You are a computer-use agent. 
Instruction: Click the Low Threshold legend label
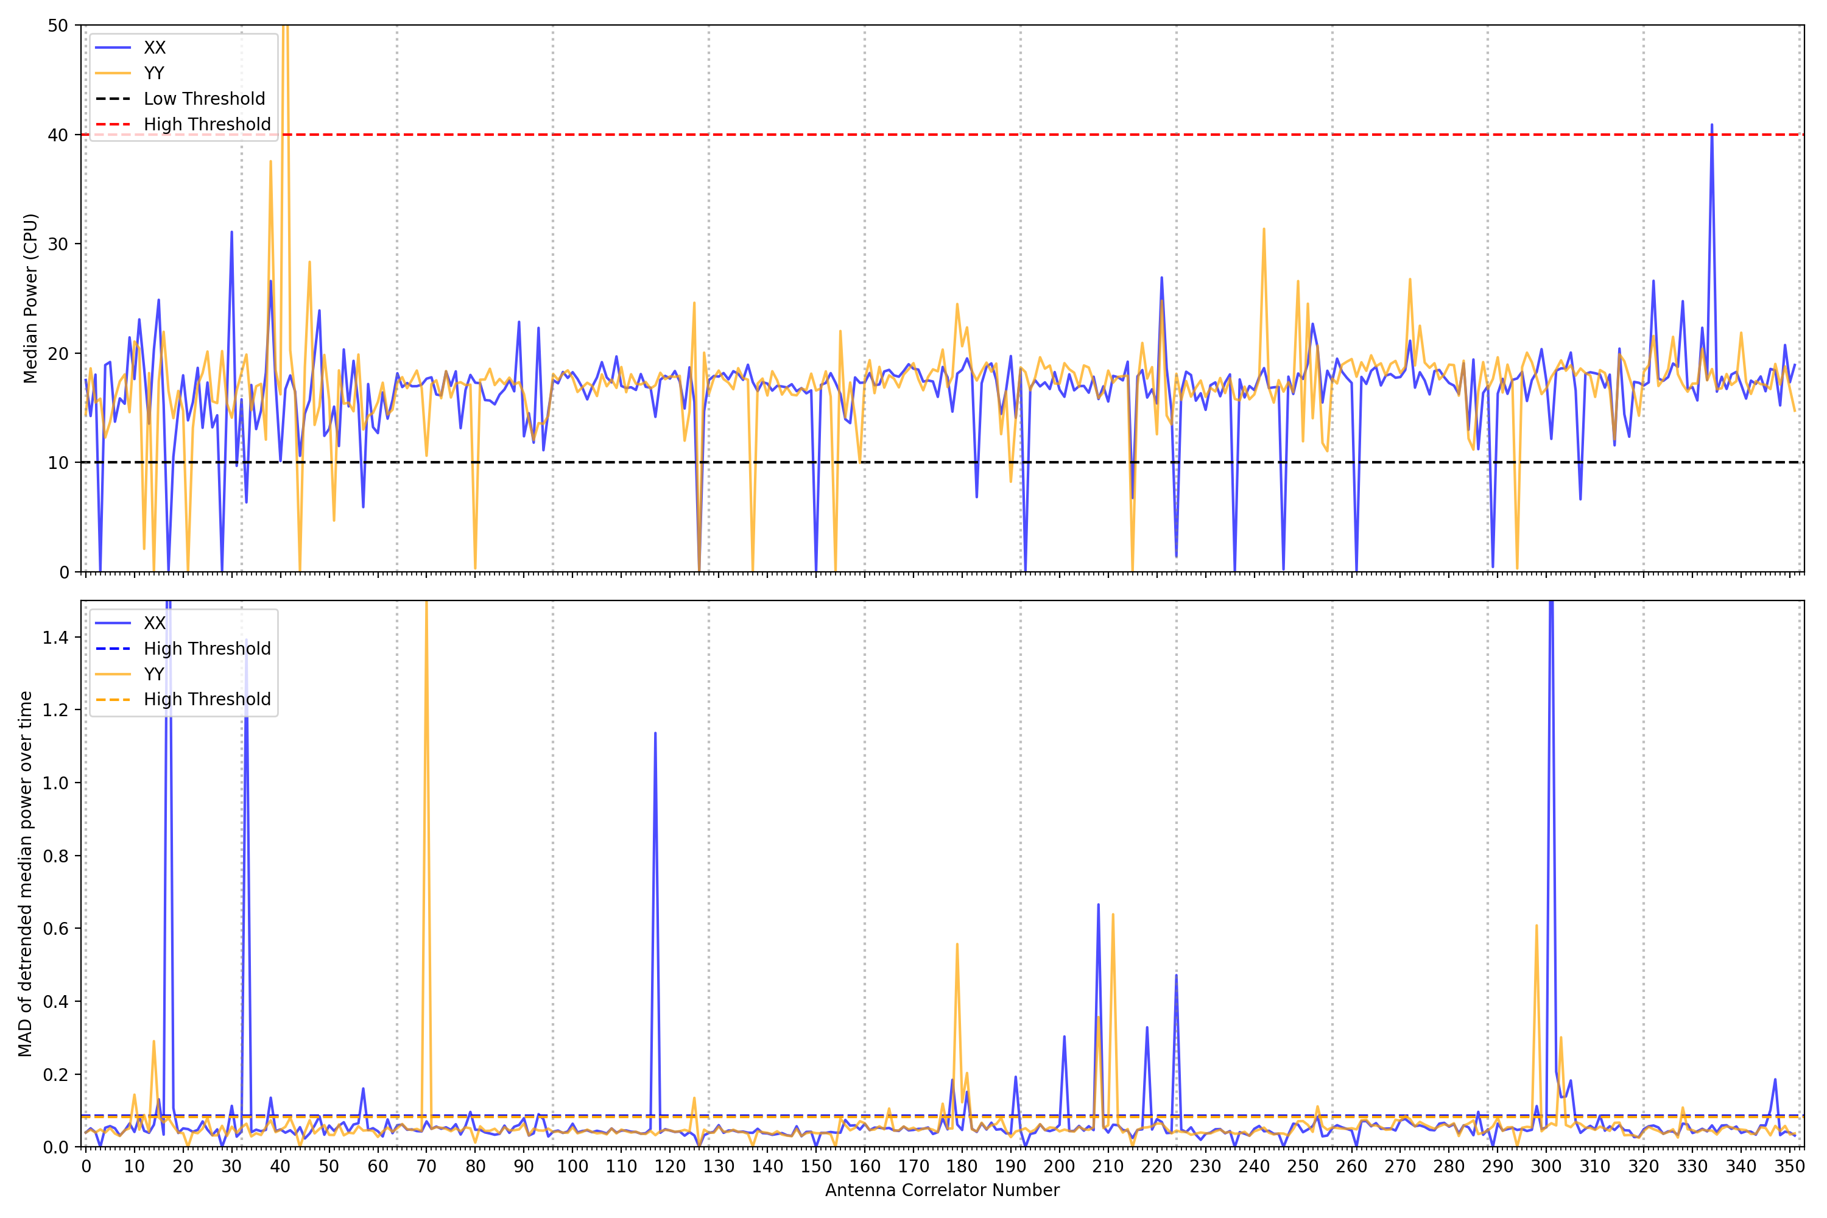tap(204, 99)
